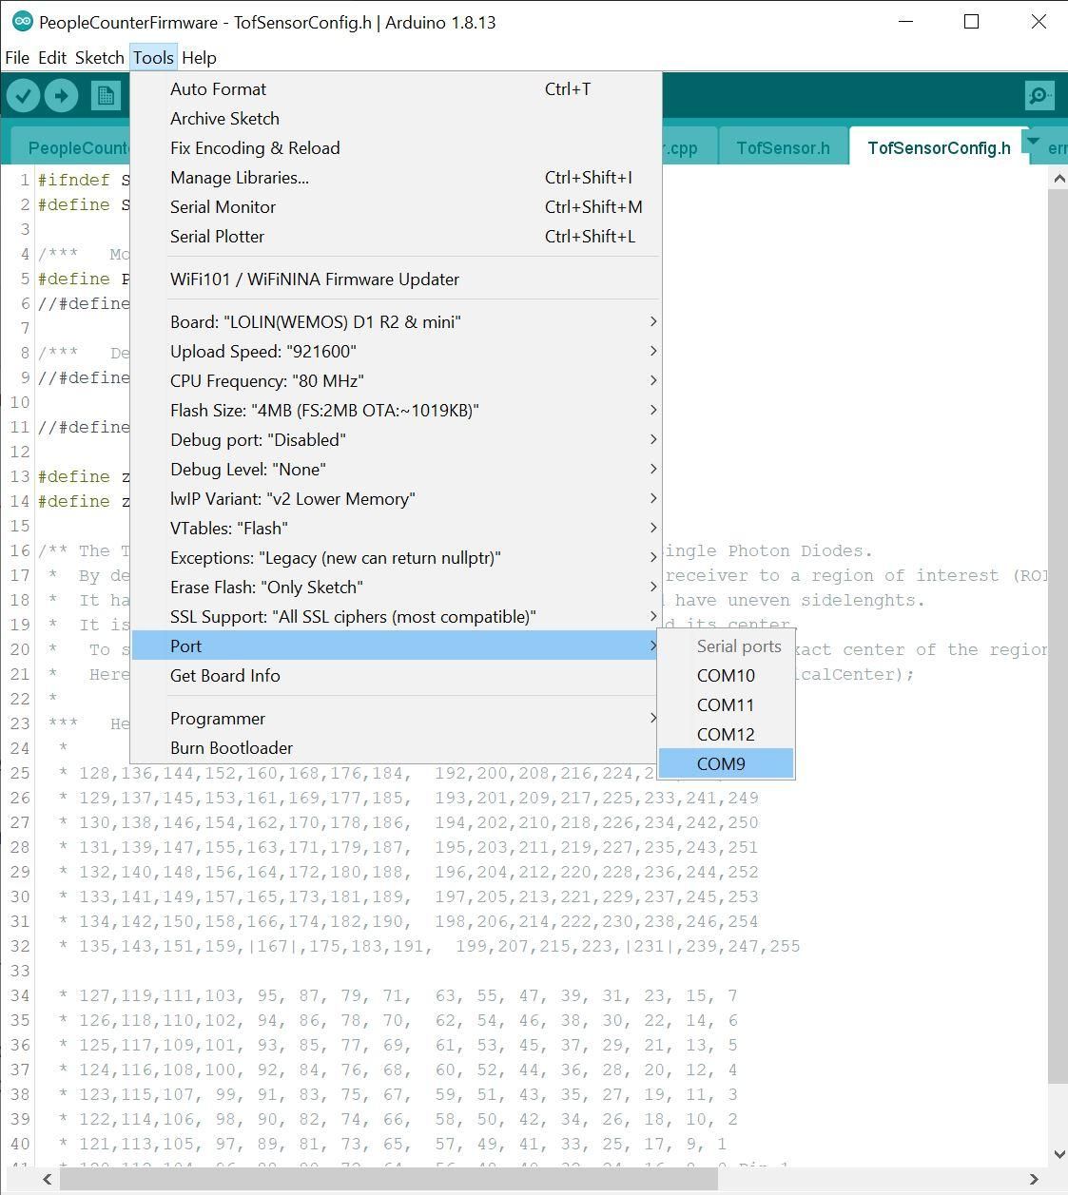
Task: Click the horizontal scrollbar right arrow
Action: 1034,1179
